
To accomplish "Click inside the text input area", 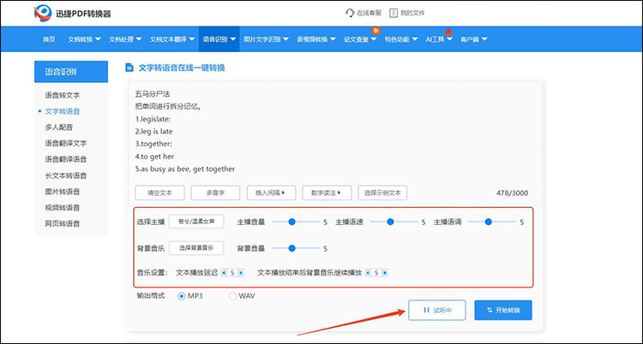I will point(334,131).
